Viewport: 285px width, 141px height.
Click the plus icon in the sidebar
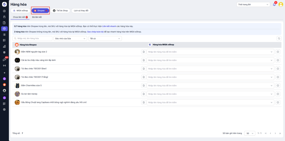tap(4, 73)
